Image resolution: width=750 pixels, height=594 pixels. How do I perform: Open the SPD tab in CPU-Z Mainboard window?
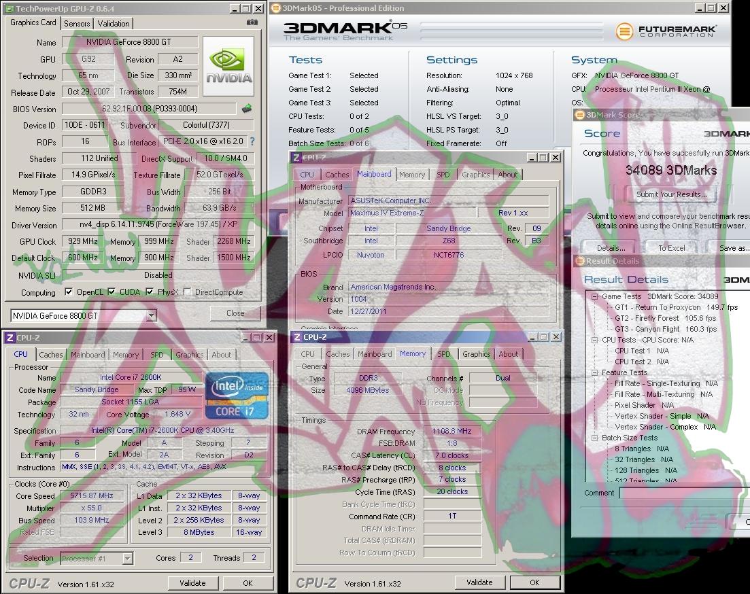(x=443, y=175)
